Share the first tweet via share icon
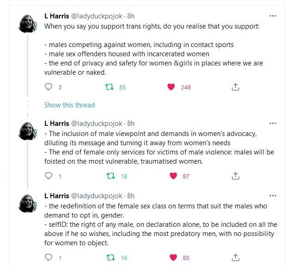The height and width of the screenshot is (266, 299). click(x=235, y=87)
